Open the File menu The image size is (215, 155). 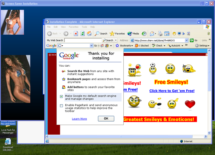coord(49,27)
